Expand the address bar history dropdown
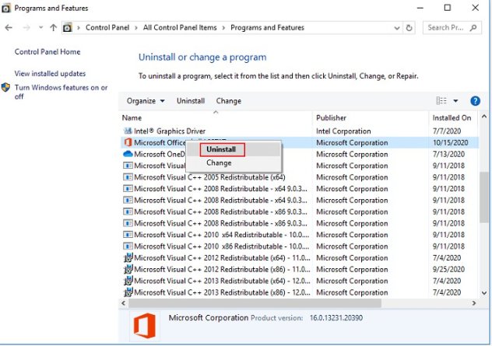 tap(397, 28)
